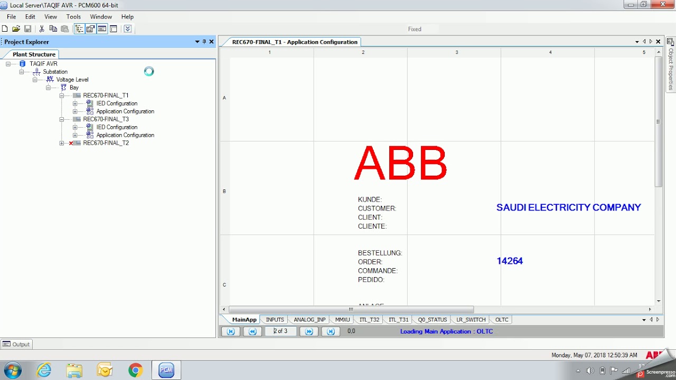Screen dimensions: 676x380
Task: Click the Open project folder icon
Action: coord(16,29)
